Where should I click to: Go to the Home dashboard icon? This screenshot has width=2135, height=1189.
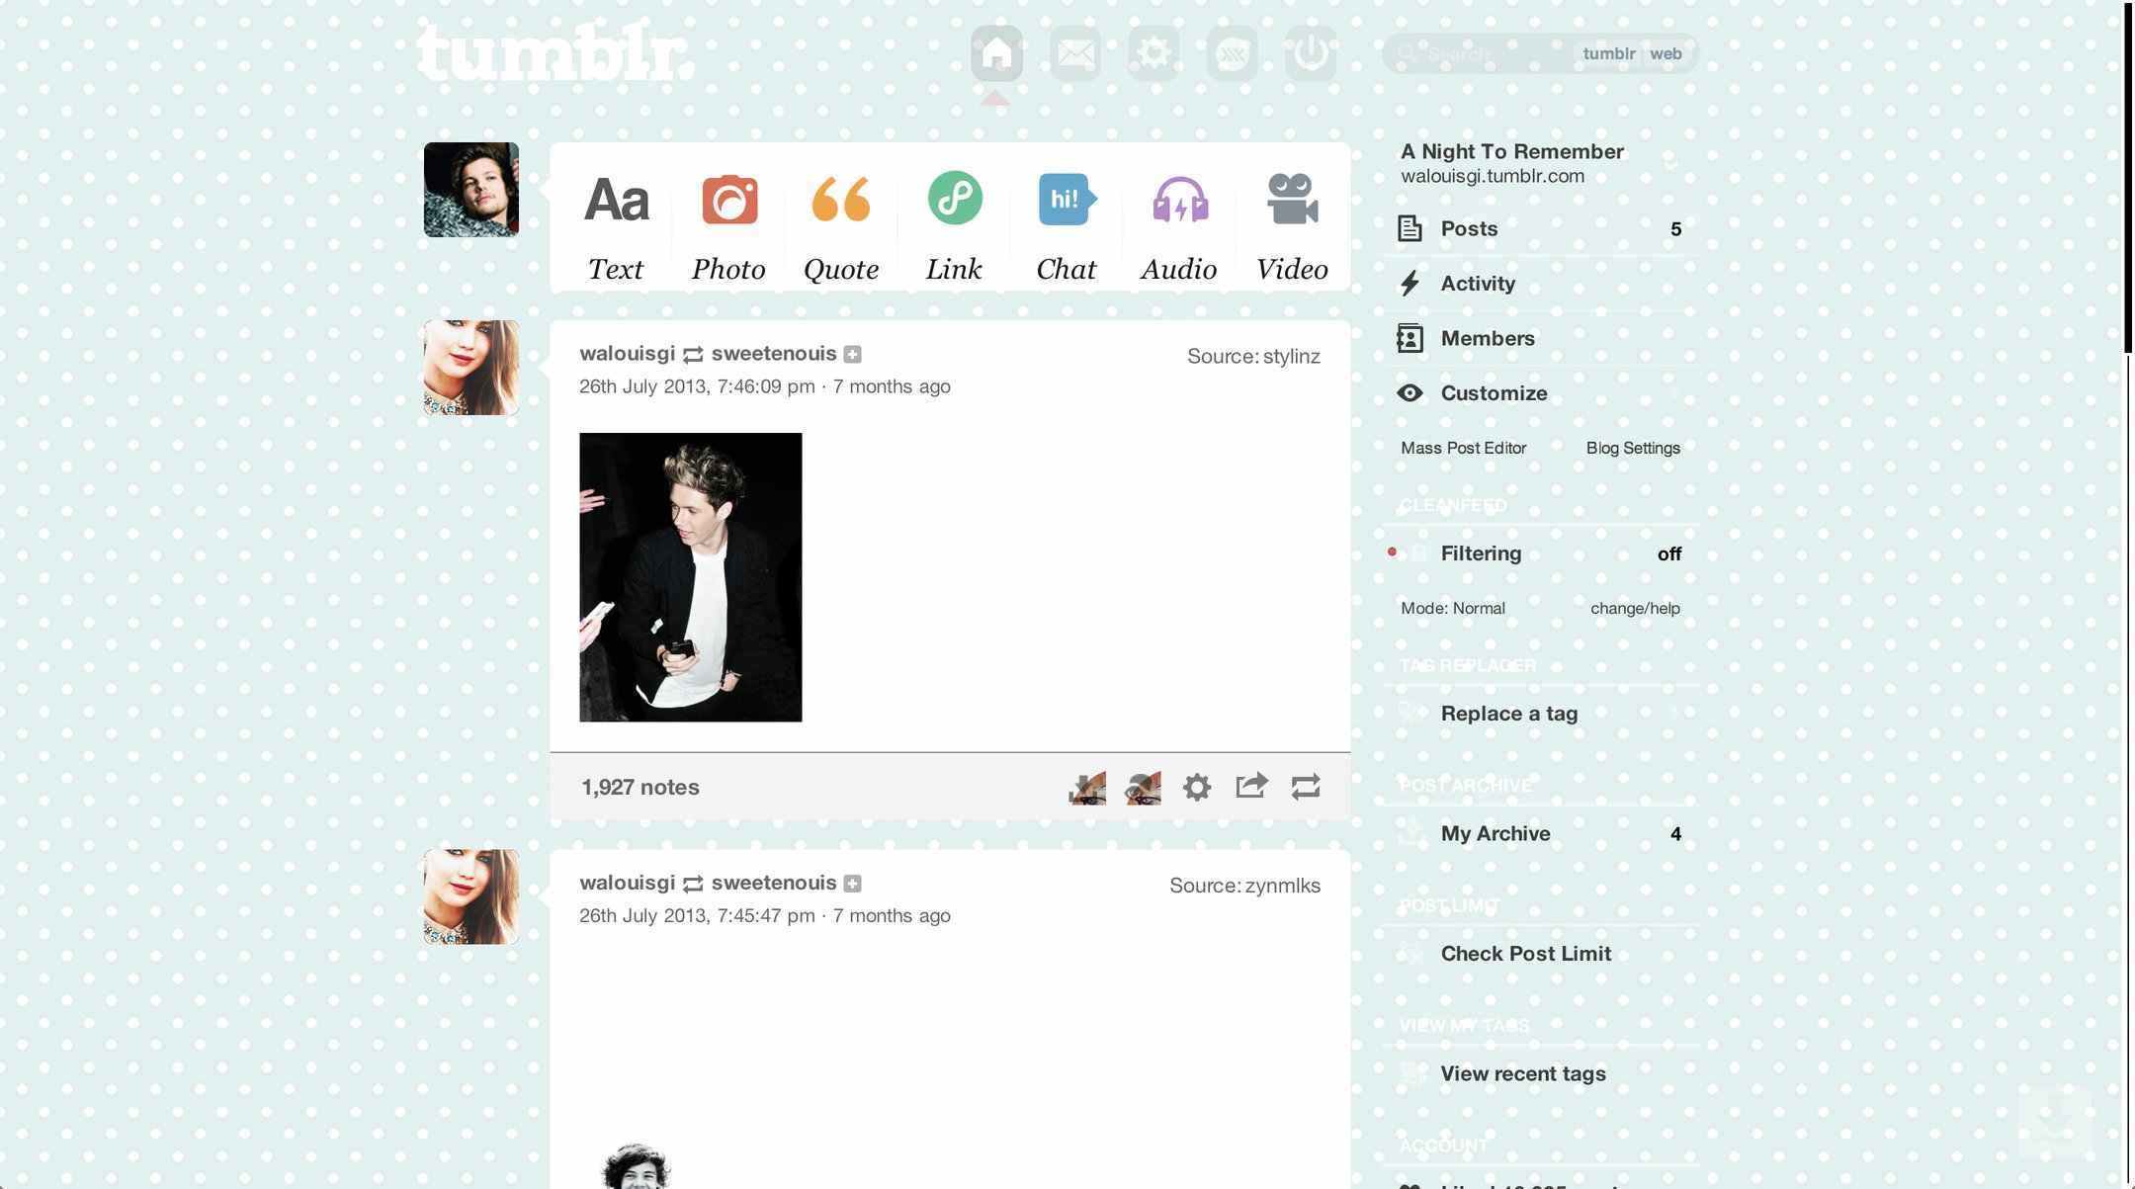996,53
